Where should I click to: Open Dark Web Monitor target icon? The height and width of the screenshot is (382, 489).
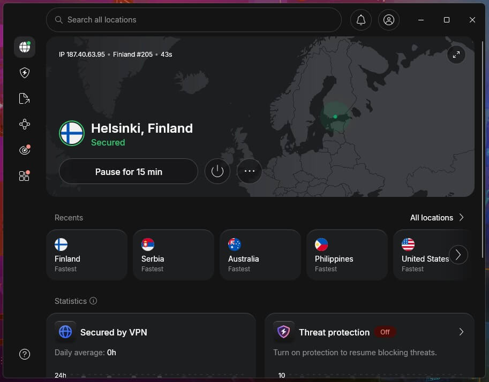[24, 150]
